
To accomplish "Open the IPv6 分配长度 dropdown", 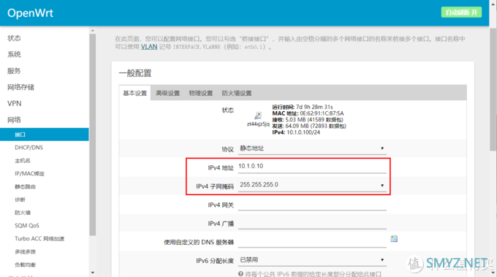I will pyautogui.click(x=312, y=260).
